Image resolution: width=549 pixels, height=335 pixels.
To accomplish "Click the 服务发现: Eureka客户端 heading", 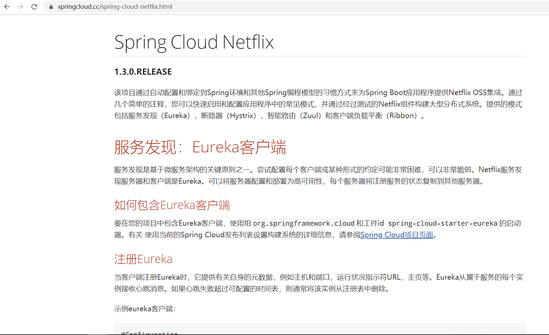I will coord(200,147).
